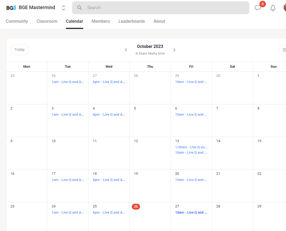Image resolution: width=286 pixels, height=231 pixels.
Task: Switch to the Classroom tab
Action: pos(47,21)
